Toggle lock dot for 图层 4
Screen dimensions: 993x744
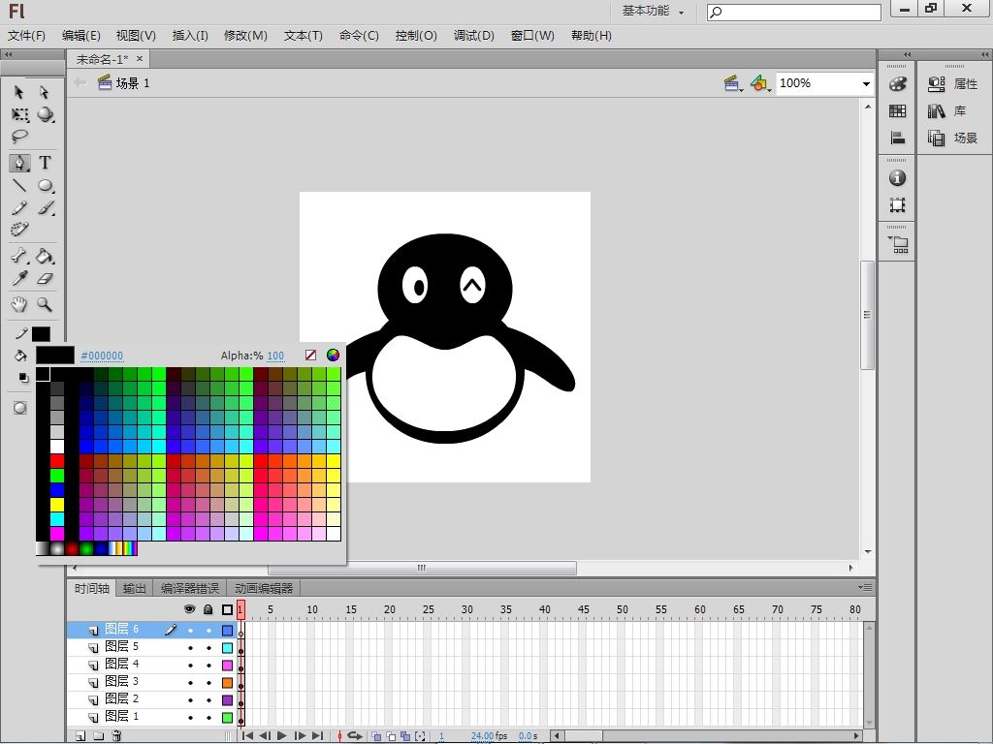[x=208, y=666]
